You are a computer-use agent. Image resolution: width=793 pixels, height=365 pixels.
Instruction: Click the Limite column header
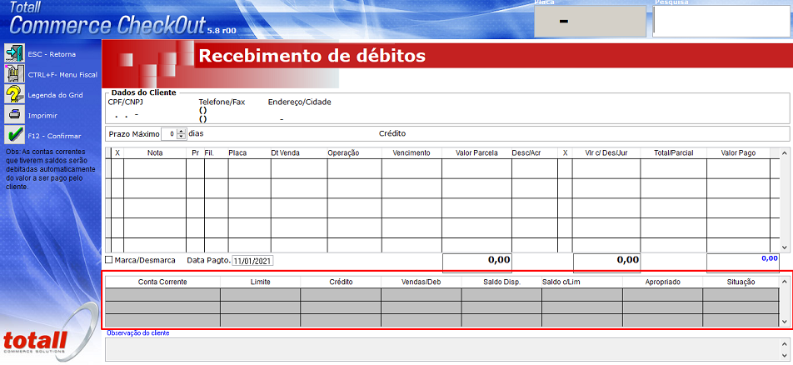261,282
